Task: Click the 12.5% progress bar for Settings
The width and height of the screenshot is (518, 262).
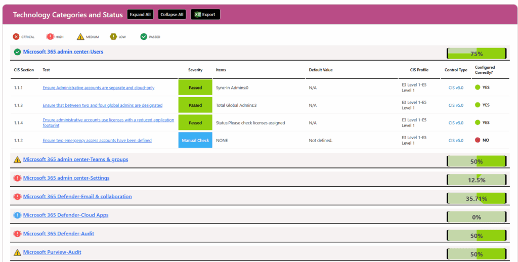Action: click(477, 180)
